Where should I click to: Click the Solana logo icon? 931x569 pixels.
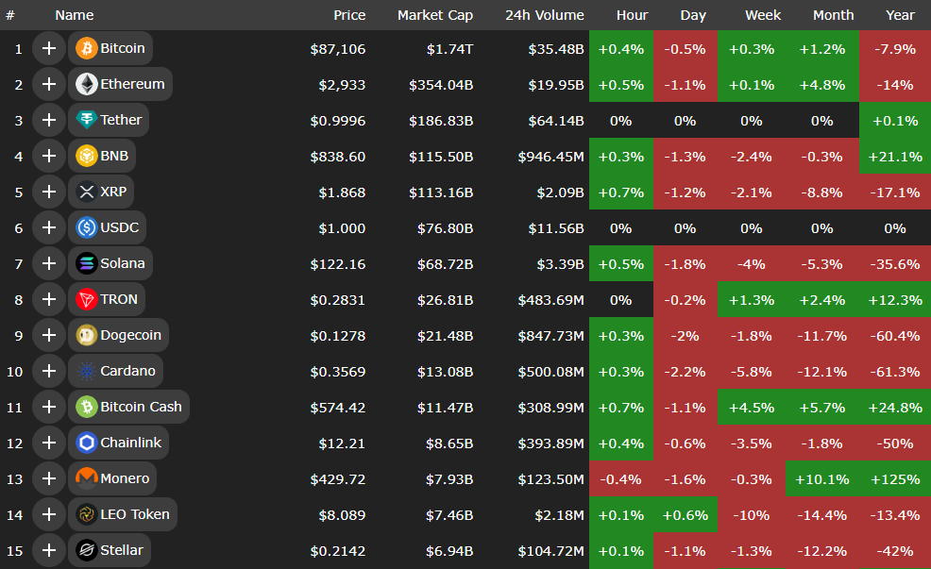(x=87, y=263)
